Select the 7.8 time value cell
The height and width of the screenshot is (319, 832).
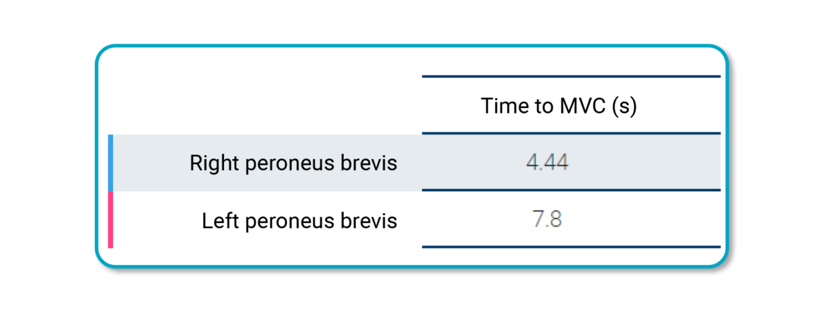(548, 221)
